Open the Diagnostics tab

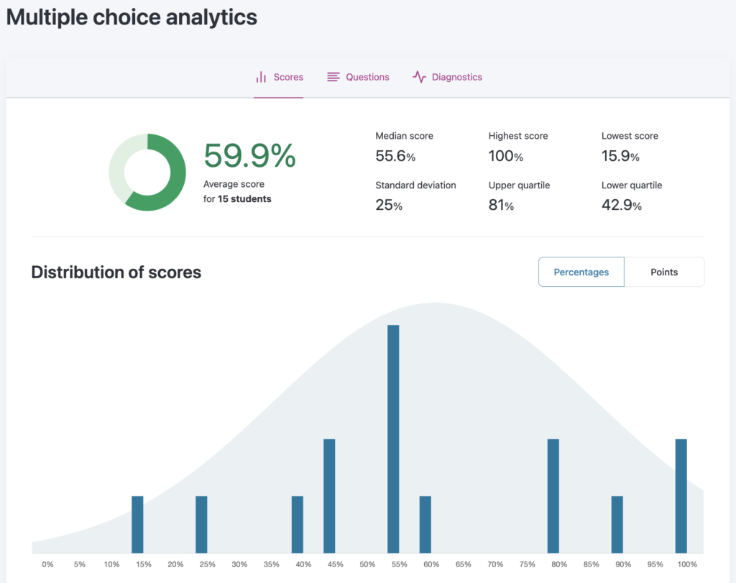[x=456, y=77]
